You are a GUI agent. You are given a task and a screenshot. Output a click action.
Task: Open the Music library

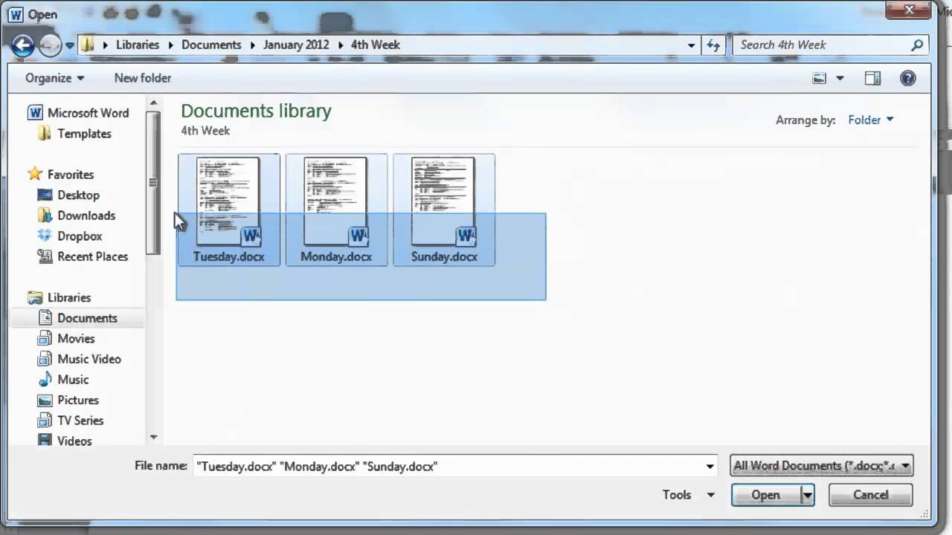(63, 379)
